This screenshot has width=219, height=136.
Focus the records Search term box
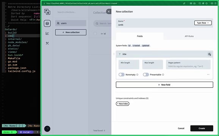102,23
